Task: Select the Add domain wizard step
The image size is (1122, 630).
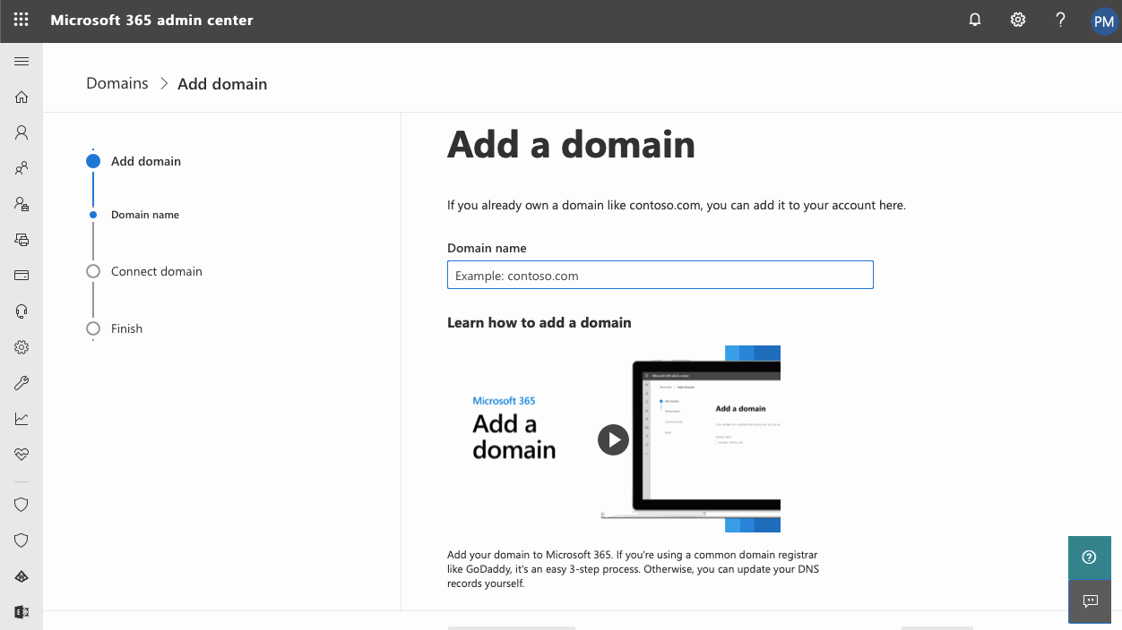Action: (134, 161)
